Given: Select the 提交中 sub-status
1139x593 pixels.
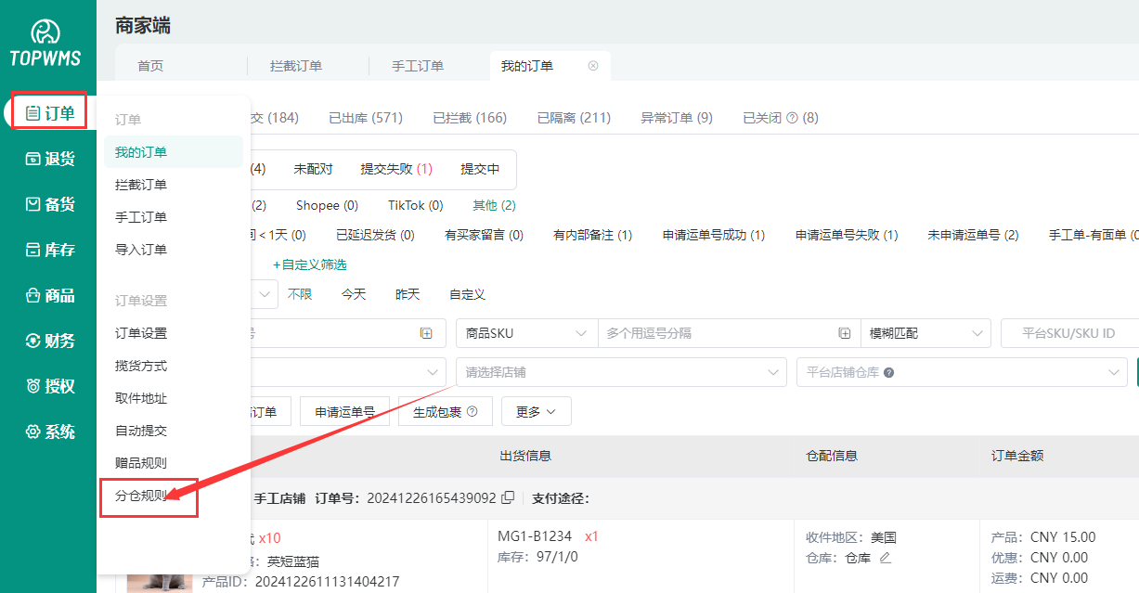Looking at the screenshot, I should coord(480,169).
